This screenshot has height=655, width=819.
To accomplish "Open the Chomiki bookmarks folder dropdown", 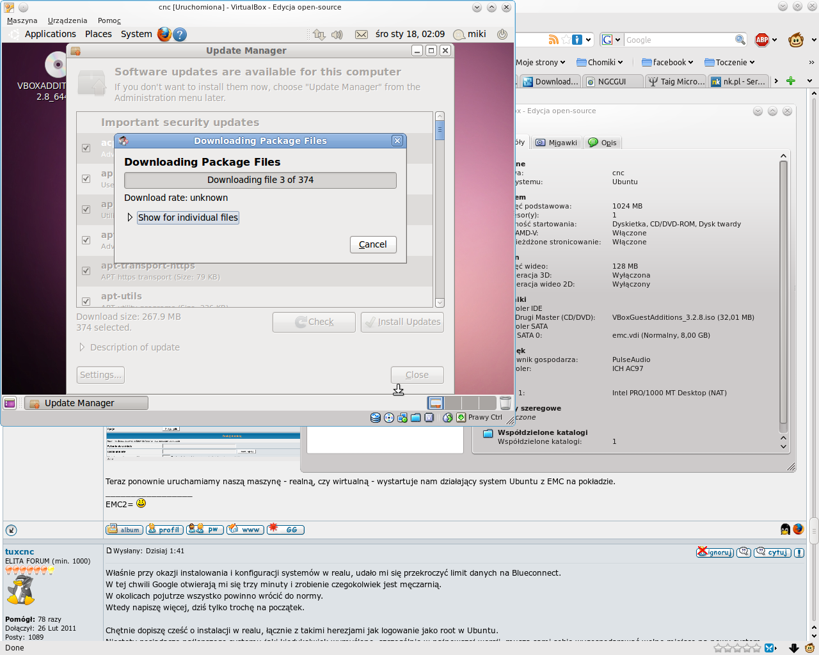I will point(600,62).
